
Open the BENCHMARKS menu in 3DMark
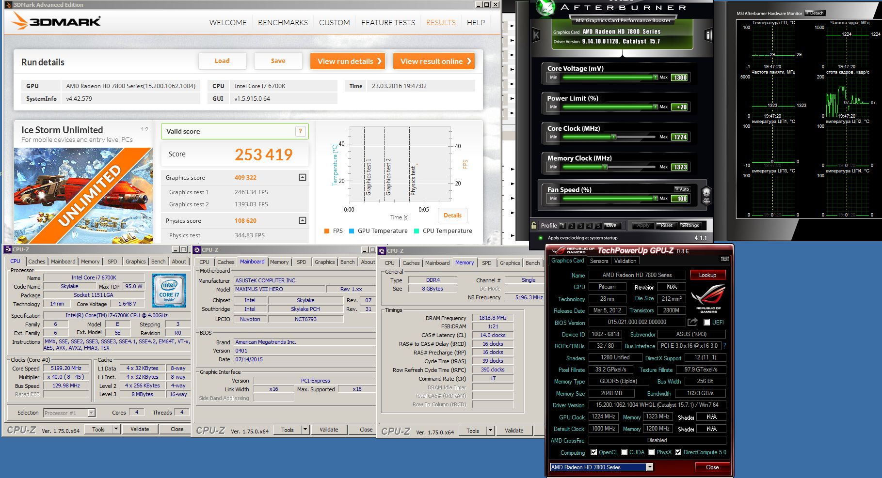[283, 22]
